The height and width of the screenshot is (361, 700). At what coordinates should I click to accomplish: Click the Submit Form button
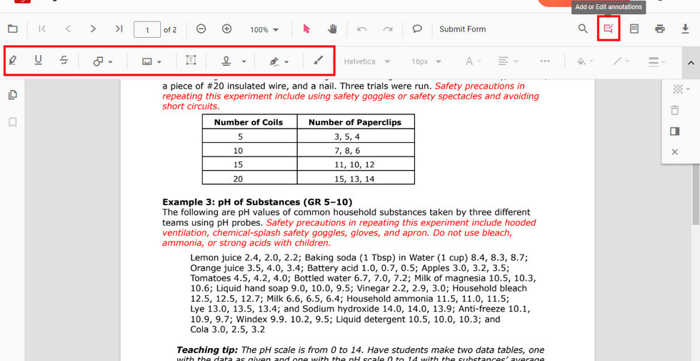462,29
